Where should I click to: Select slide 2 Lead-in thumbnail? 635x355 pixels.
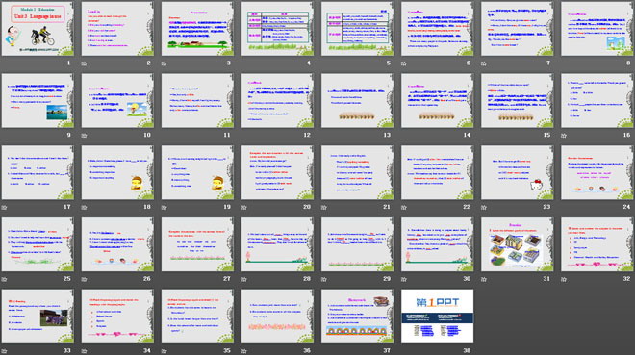(x=117, y=29)
